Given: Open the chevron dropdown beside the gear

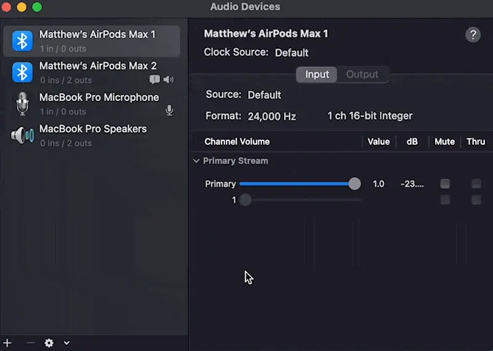Looking at the screenshot, I should (67, 343).
